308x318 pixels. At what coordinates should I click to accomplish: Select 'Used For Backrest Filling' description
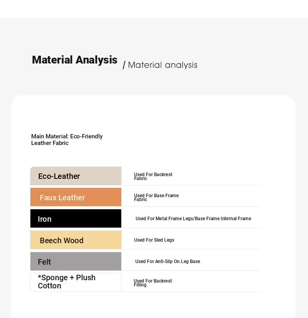152,283
